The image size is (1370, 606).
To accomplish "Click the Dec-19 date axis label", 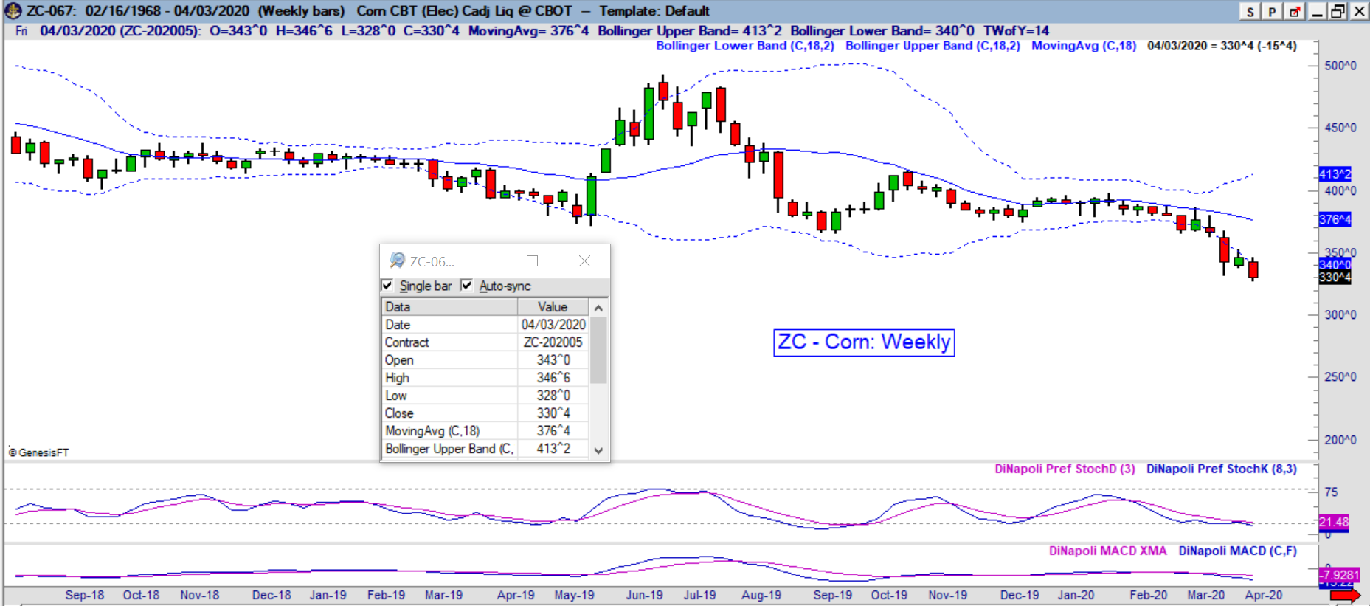I will point(1020,595).
